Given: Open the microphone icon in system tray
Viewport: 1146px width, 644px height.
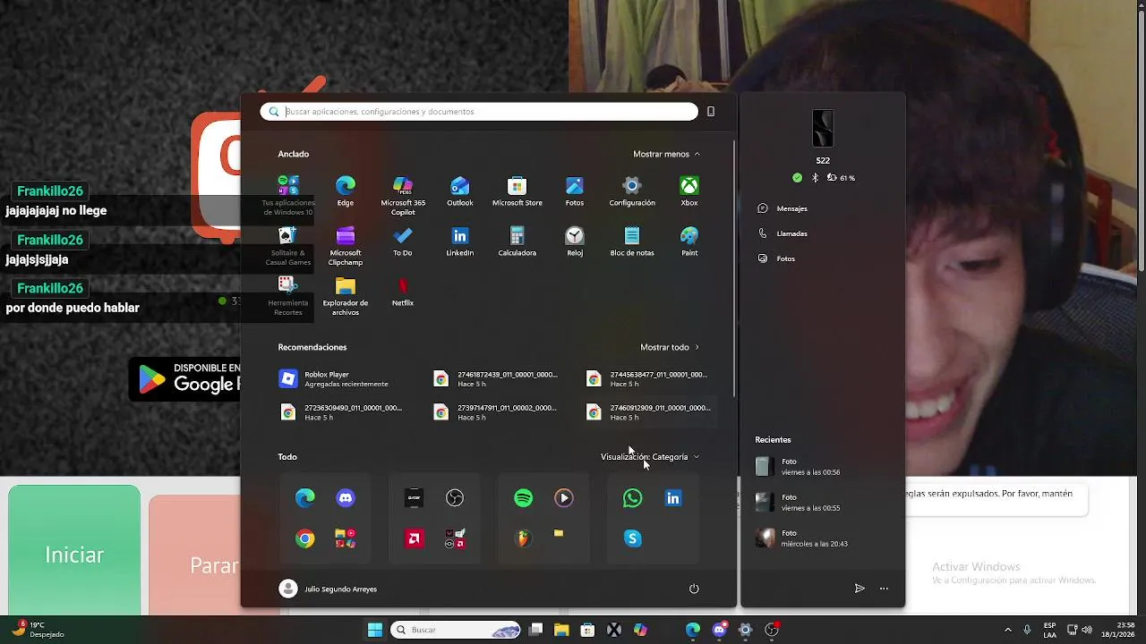Looking at the screenshot, I should click(1027, 630).
